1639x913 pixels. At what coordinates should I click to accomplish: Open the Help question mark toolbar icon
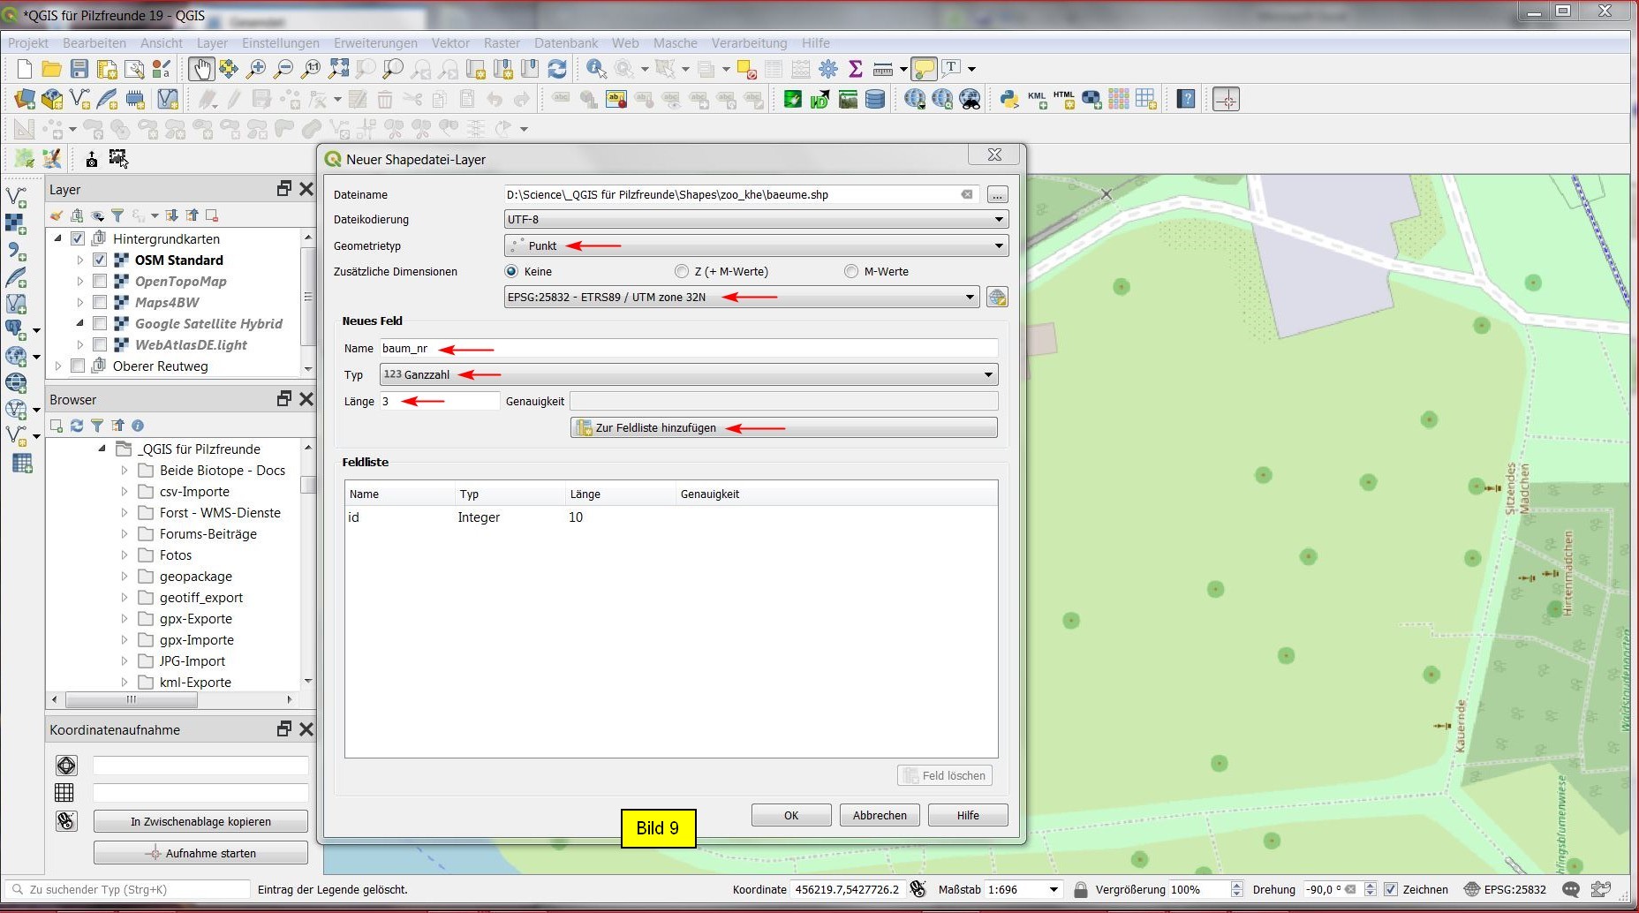[x=1186, y=99]
